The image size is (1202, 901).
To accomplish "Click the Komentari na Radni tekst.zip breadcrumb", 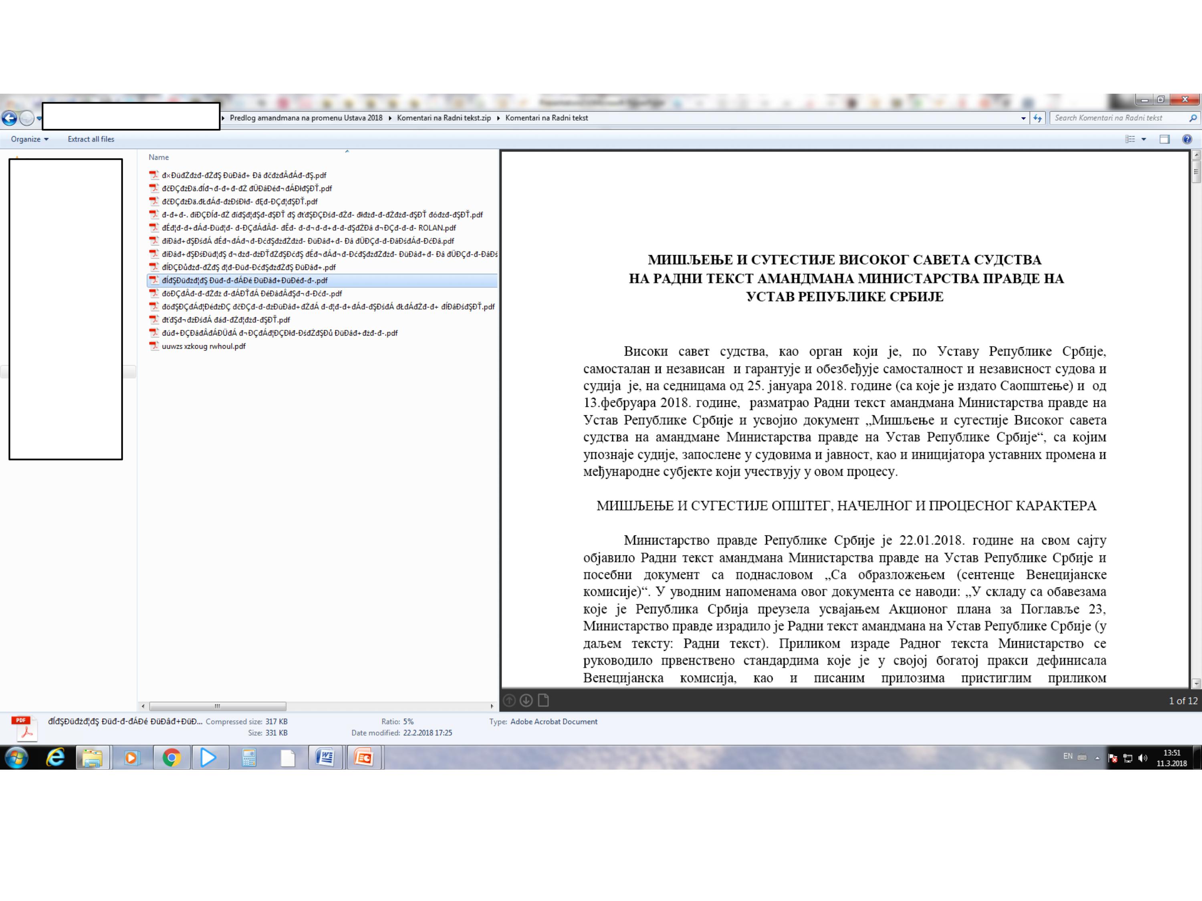I will pyautogui.click(x=444, y=118).
